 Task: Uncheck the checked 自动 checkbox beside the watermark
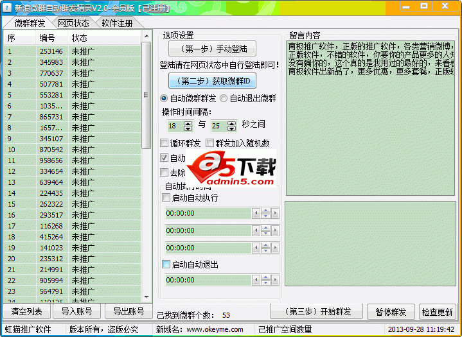click(164, 158)
